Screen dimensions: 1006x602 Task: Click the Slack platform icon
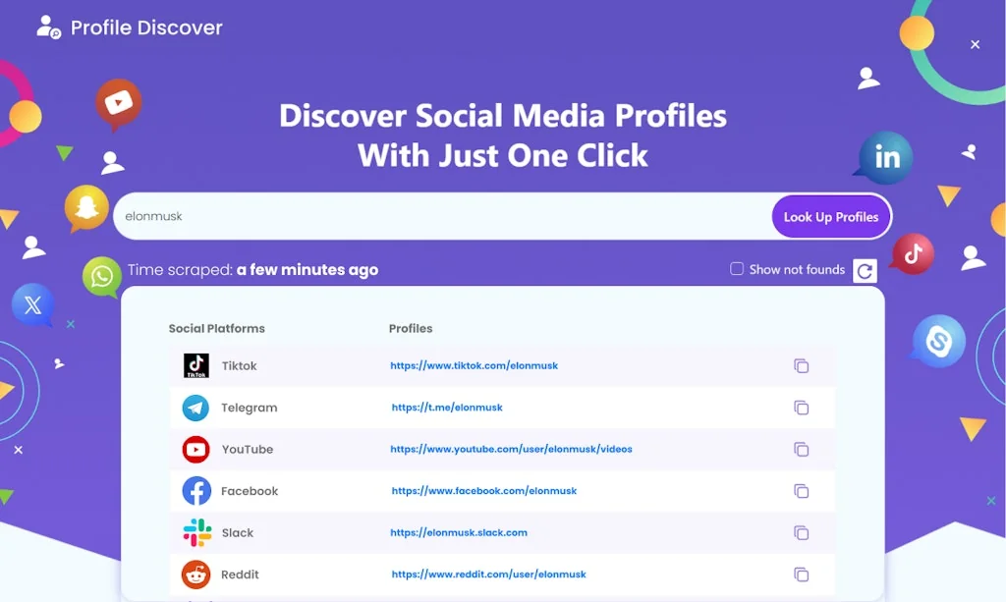click(x=195, y=532)
